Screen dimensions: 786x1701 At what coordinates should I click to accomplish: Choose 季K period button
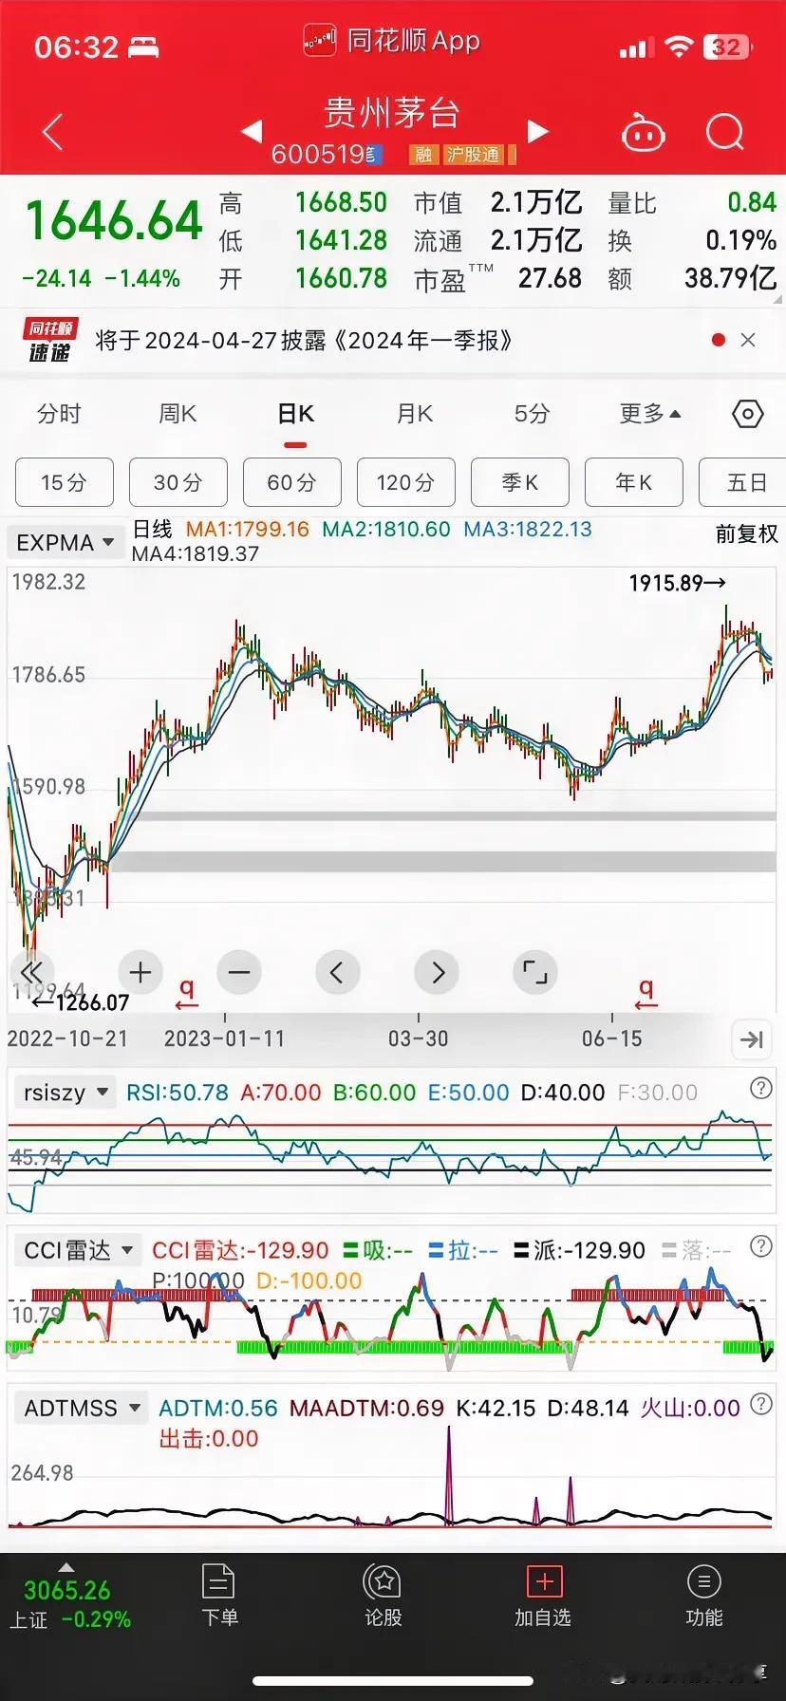point(520,482)
